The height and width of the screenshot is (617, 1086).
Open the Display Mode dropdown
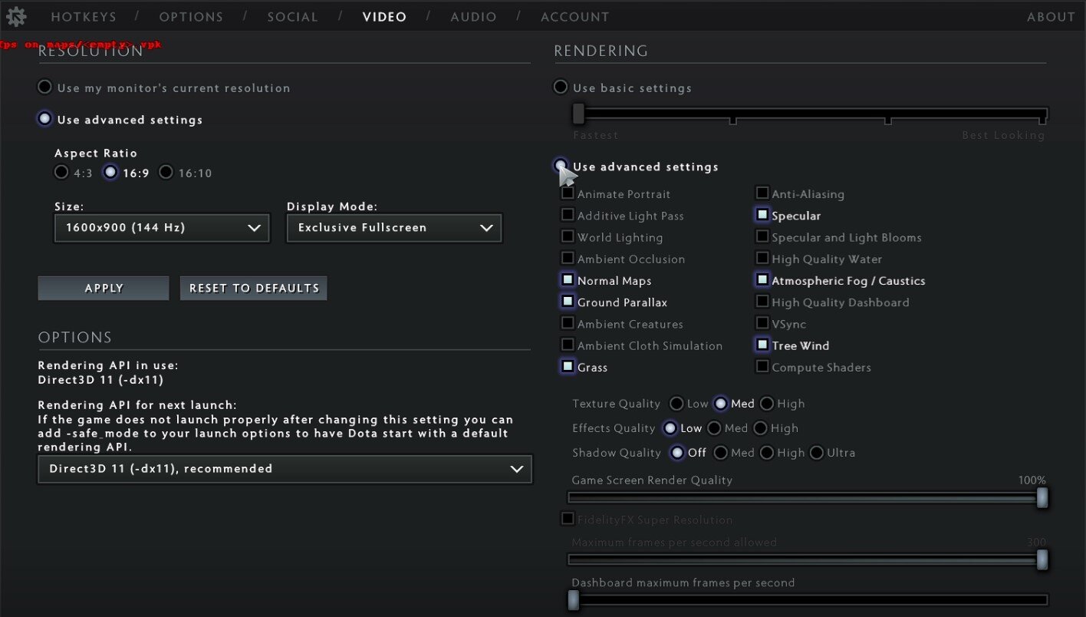(x=394, y=228)
